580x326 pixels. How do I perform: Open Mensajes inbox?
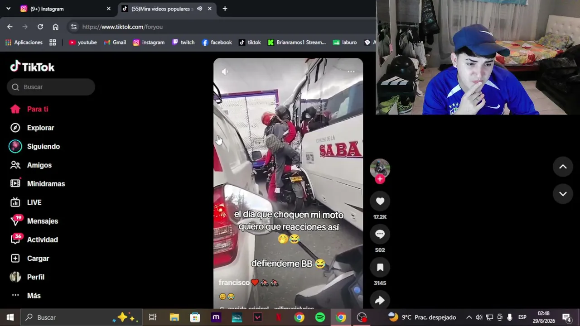[x=34, y=221]
